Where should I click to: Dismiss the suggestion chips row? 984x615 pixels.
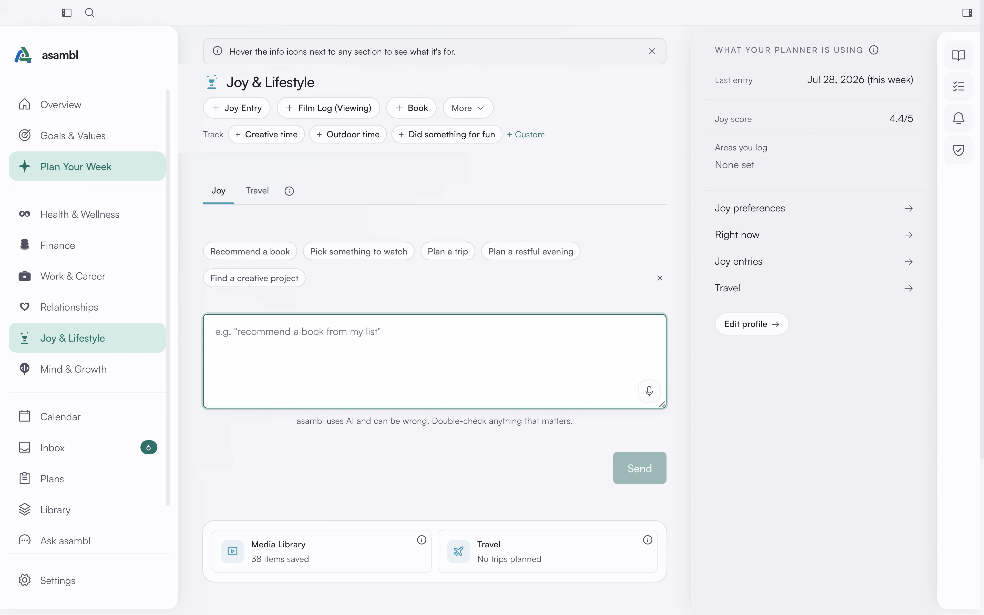[x=660, y=278]
